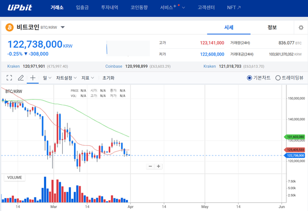The height and width of the screenshot is (211, 308).
Task: Open the NFT external link
Action: 234,8
